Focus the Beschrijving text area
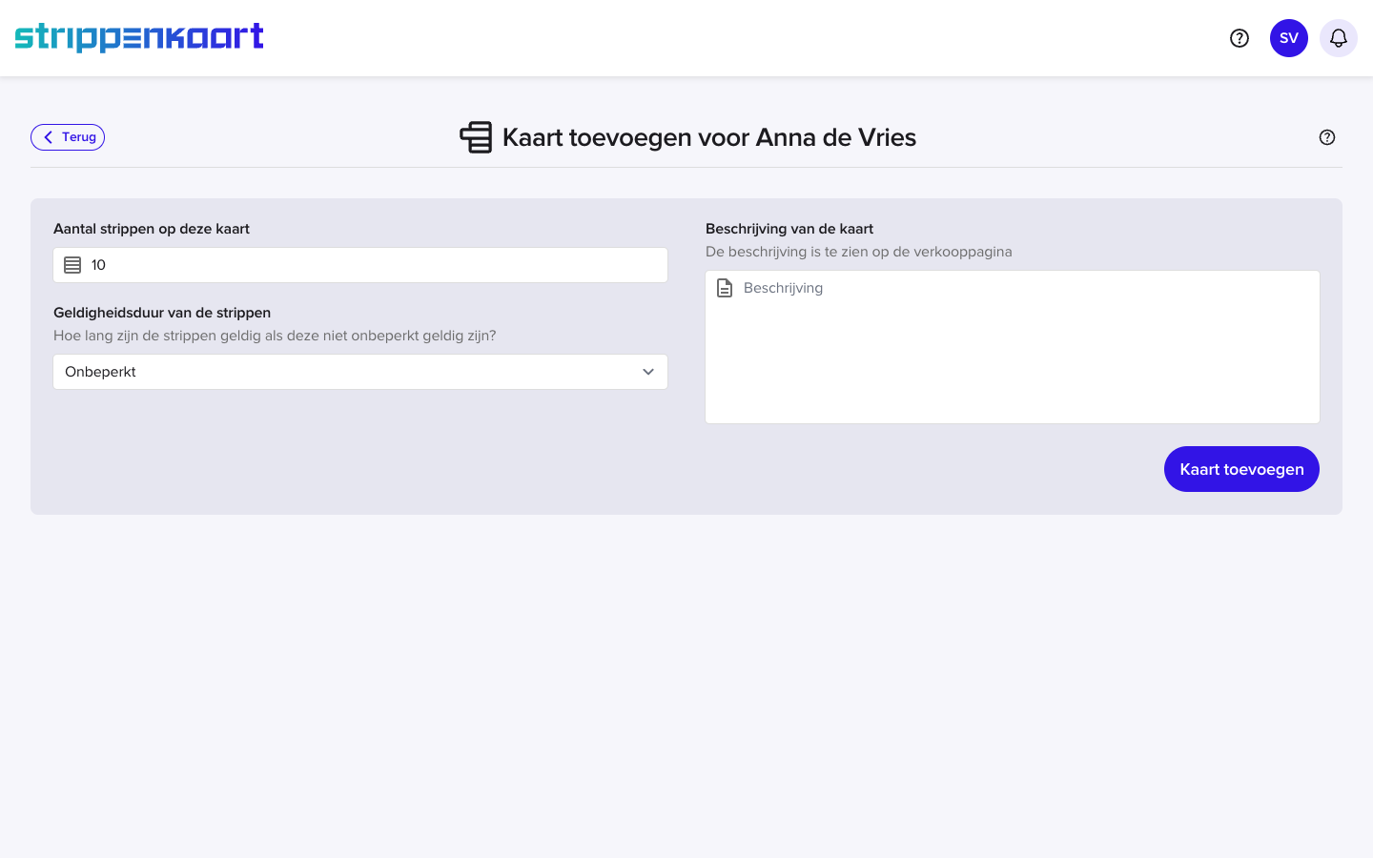The height and width of the screenshot is (858, 1373). 1013,347
